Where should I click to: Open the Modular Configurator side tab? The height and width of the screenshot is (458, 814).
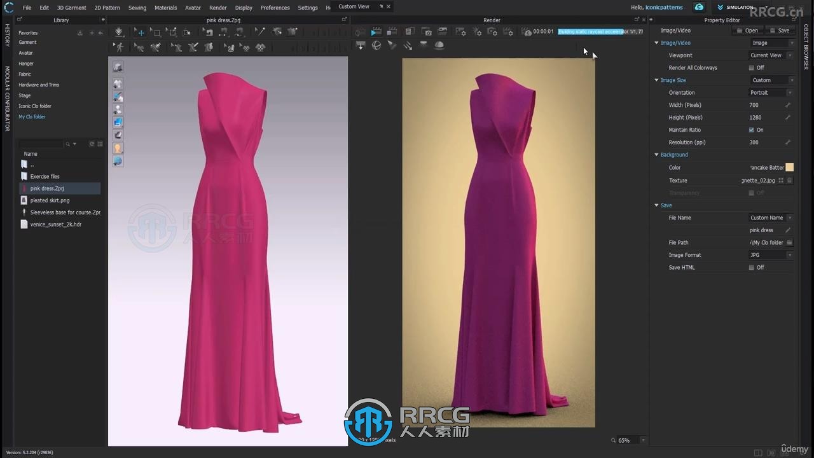(7, 99)
